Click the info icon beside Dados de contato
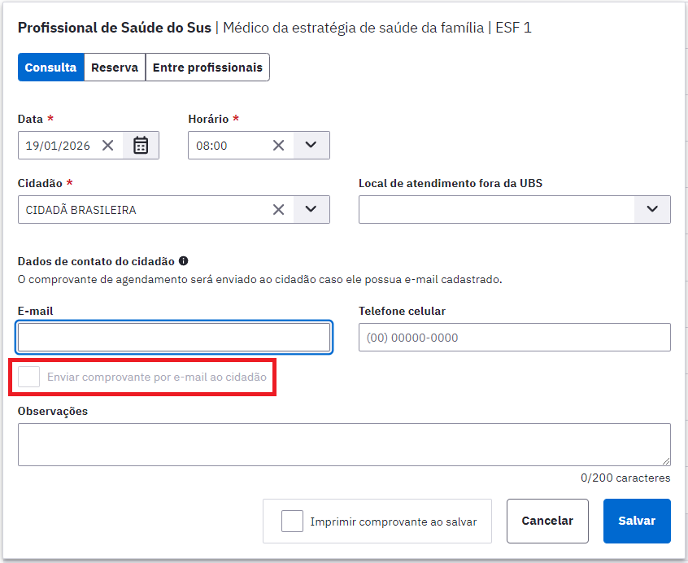The image size is (688, 563). [183, 261]
